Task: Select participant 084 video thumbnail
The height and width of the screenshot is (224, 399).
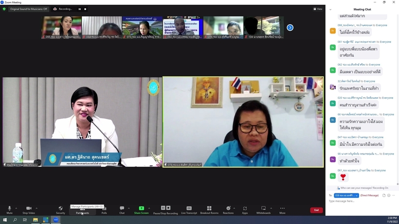Action: [x=102, y=27]
